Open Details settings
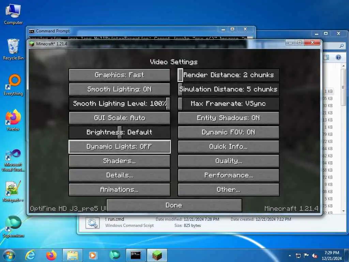 click(x=120, y=175)
